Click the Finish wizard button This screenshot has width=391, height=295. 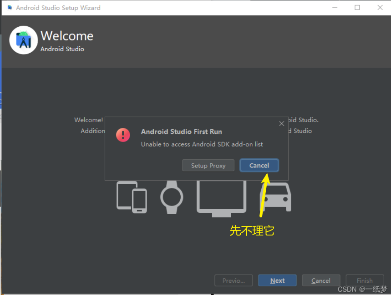365,280
